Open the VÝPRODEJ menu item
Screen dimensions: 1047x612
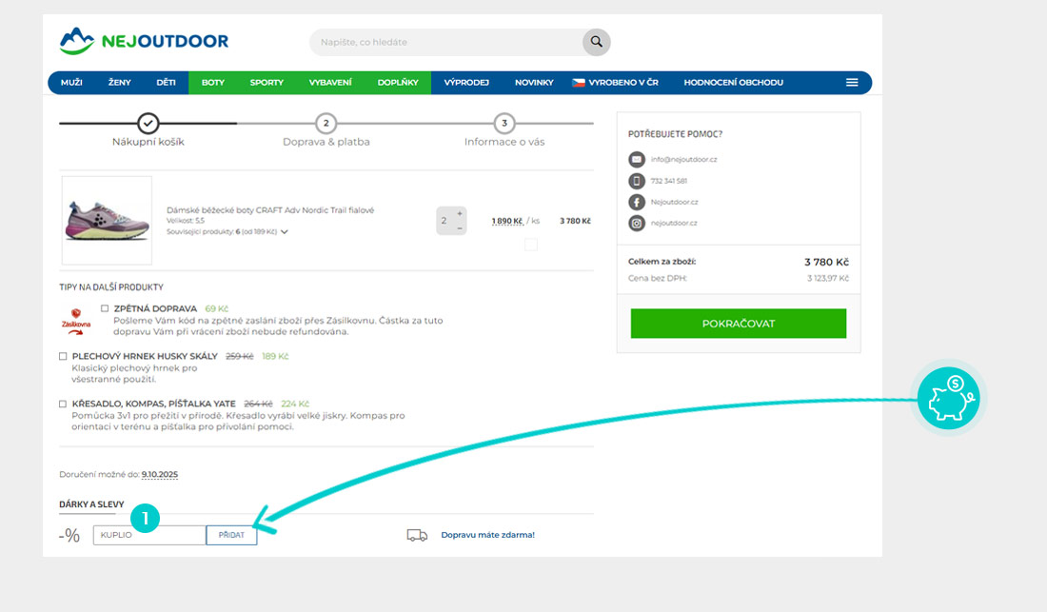tap(466, 83)
